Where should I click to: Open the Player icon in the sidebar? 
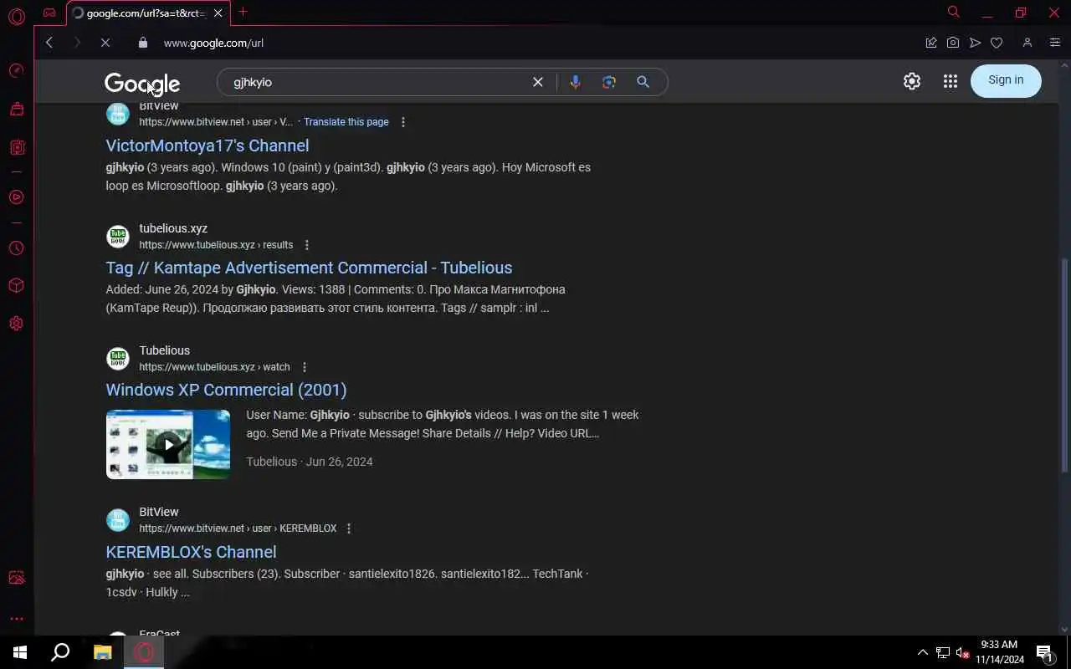[16, 197]
